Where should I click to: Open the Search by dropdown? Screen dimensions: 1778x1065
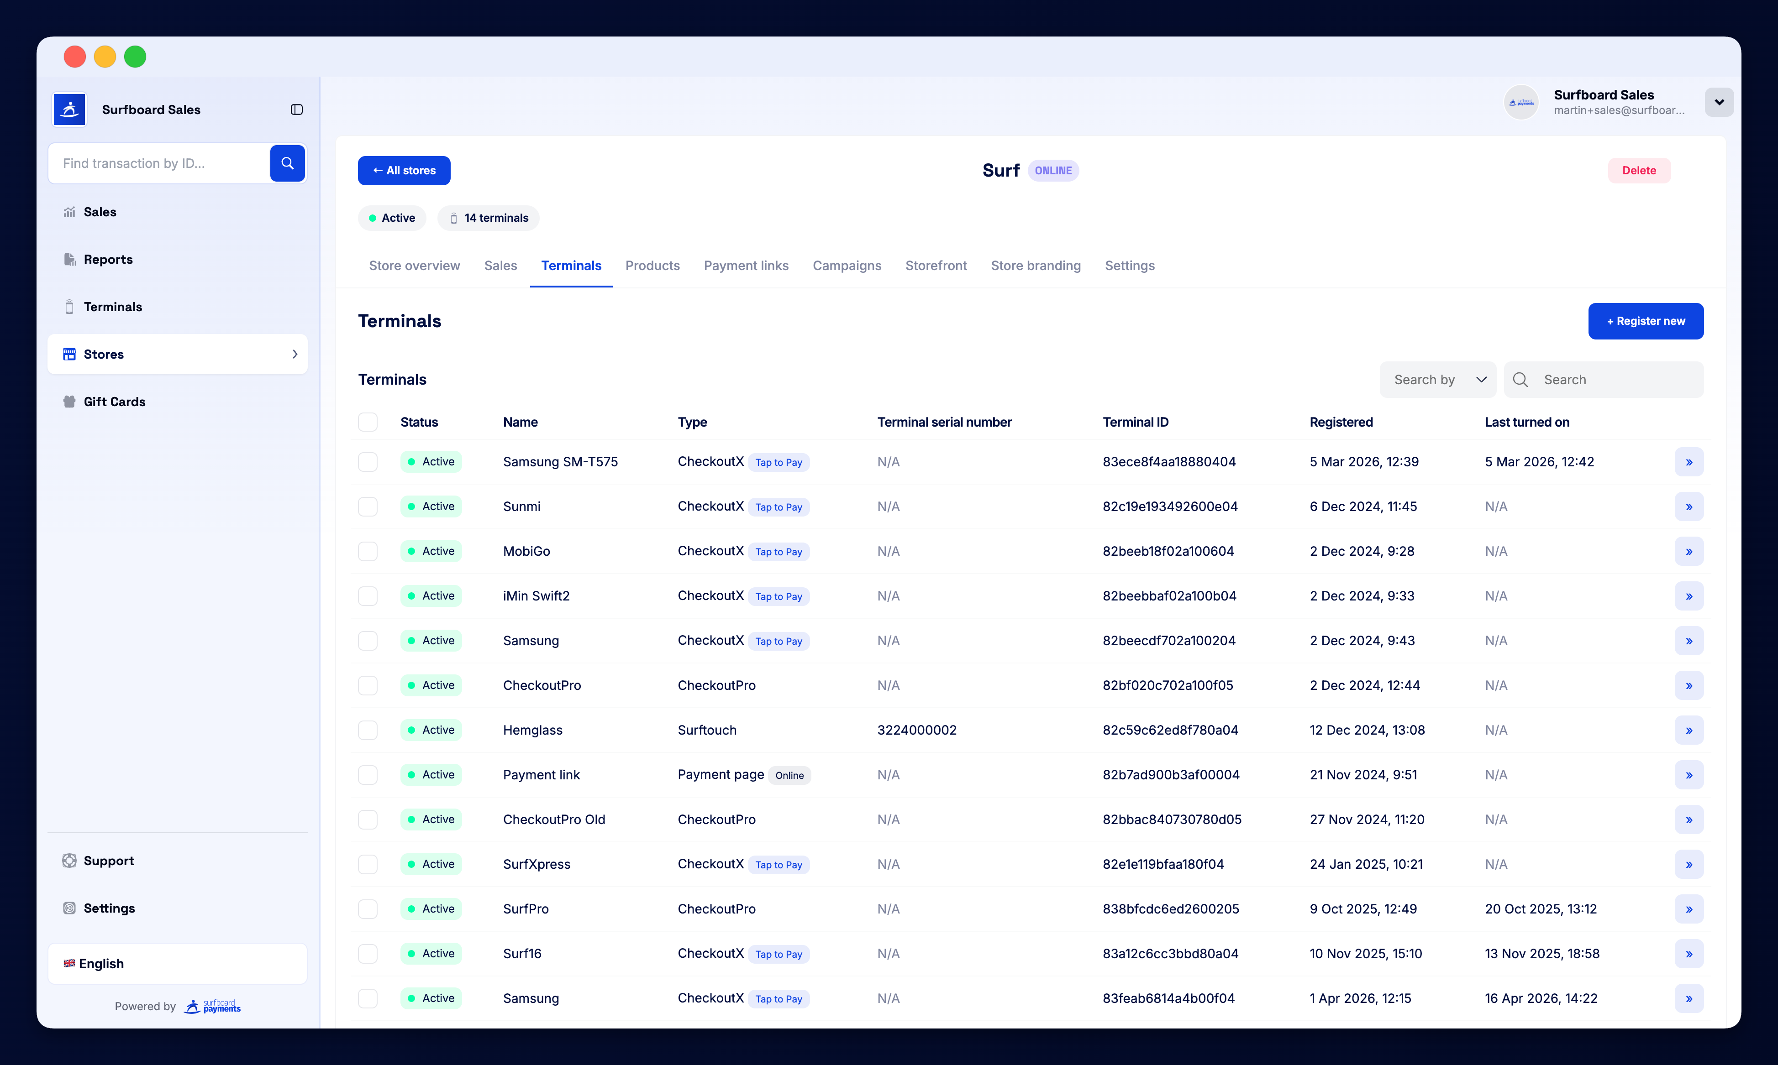click(1438, 379)
